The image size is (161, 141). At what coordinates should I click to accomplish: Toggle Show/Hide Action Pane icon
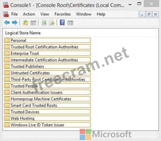point(70,23)
